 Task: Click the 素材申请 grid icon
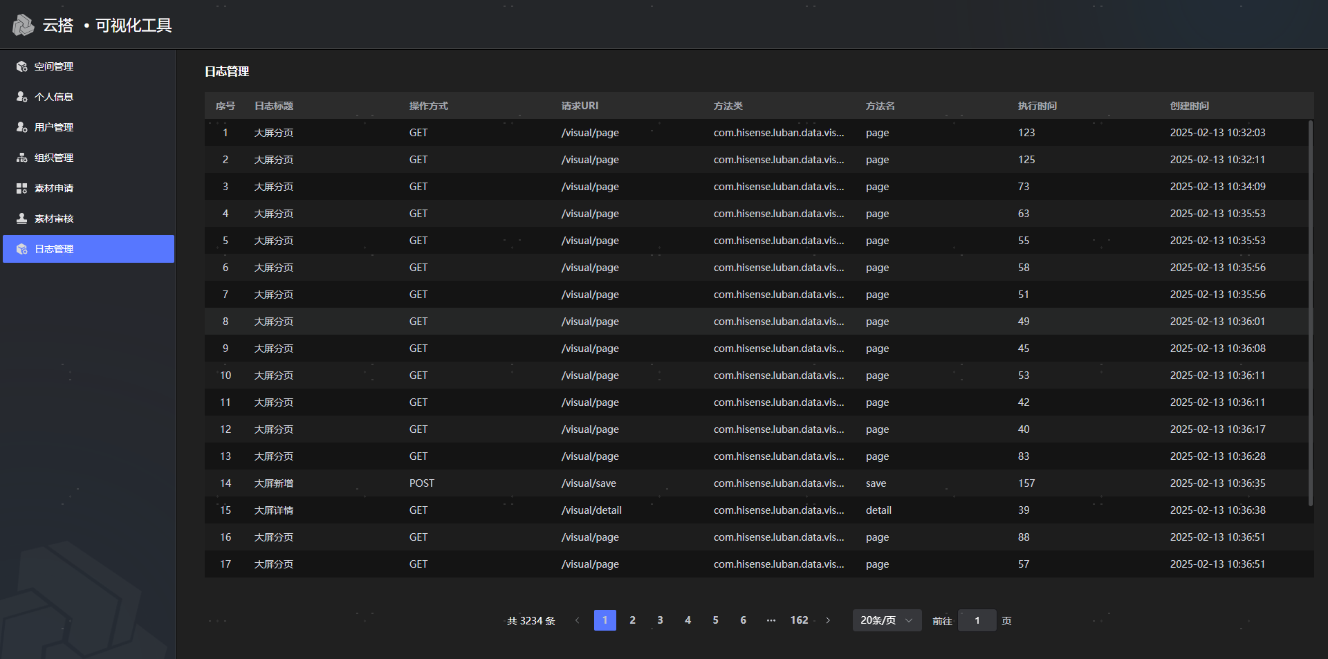pos(22,188)
